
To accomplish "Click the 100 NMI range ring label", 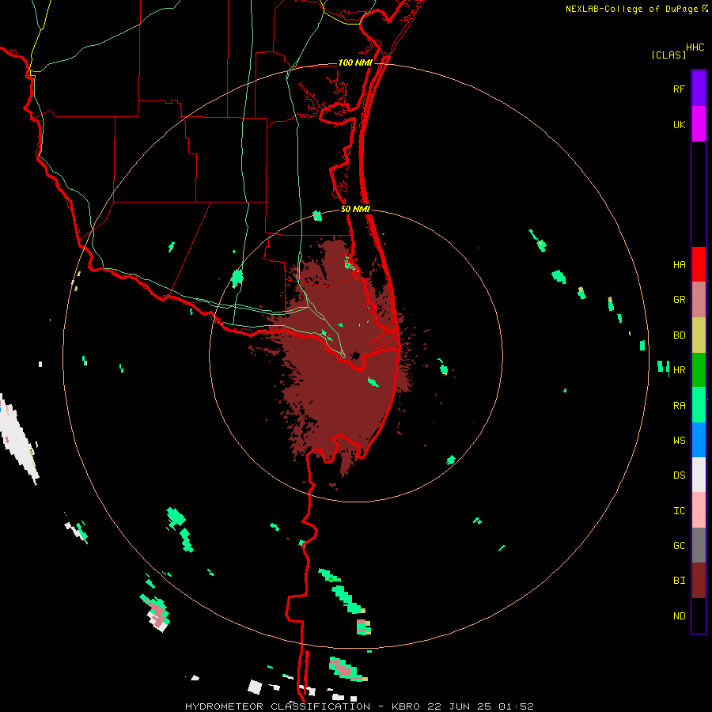I will point(355,62).
